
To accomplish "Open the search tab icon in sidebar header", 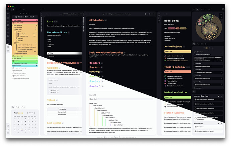I will (x=17, y=9).
